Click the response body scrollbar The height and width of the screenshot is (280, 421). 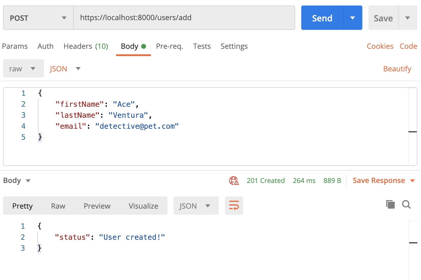point(413,250)
